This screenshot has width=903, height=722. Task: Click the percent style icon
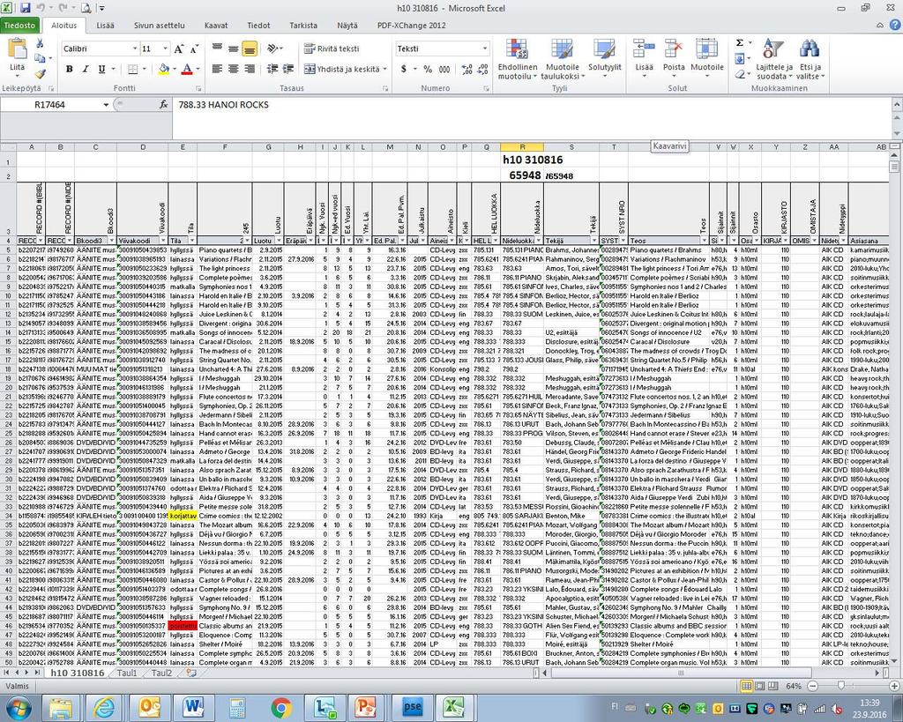[x=428, y=69]
